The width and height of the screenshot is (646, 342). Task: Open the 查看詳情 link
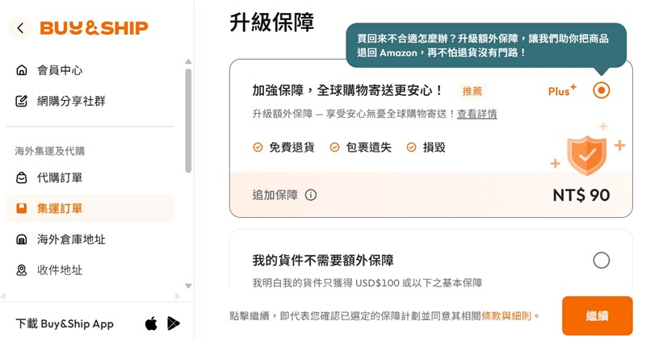coord(476,114)
